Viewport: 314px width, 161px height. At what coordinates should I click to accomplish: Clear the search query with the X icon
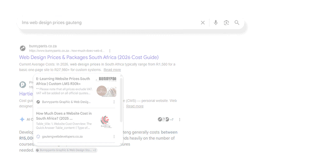[203, 22]
